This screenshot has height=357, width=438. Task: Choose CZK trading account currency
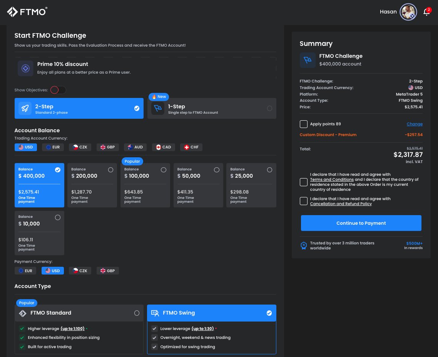pos(80,147)
